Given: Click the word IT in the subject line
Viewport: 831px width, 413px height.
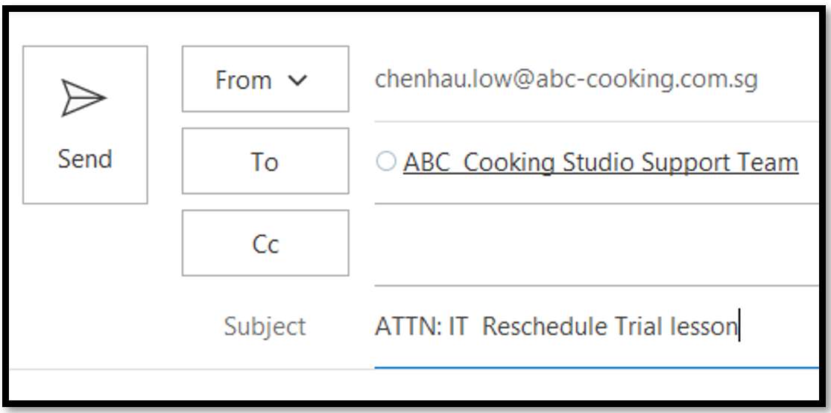Looking at the screenshot, I should pyautogui.click(x=458, y=327).
